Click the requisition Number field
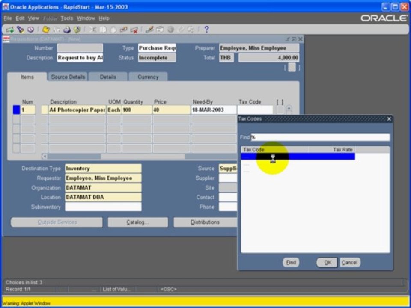 (80, 48)
